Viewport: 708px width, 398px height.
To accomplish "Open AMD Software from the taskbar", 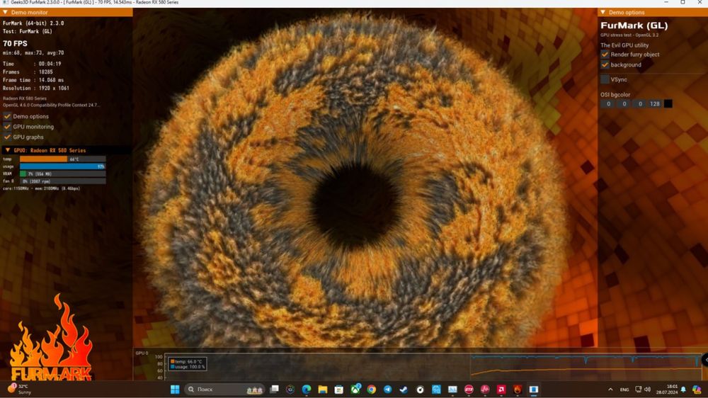I will pos(501,389).
